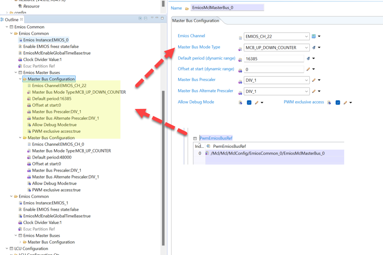The width and height of the screenshot is (383, 255).
Task: Open arrow menu beside Default period icon
Action: click(314, 58)
